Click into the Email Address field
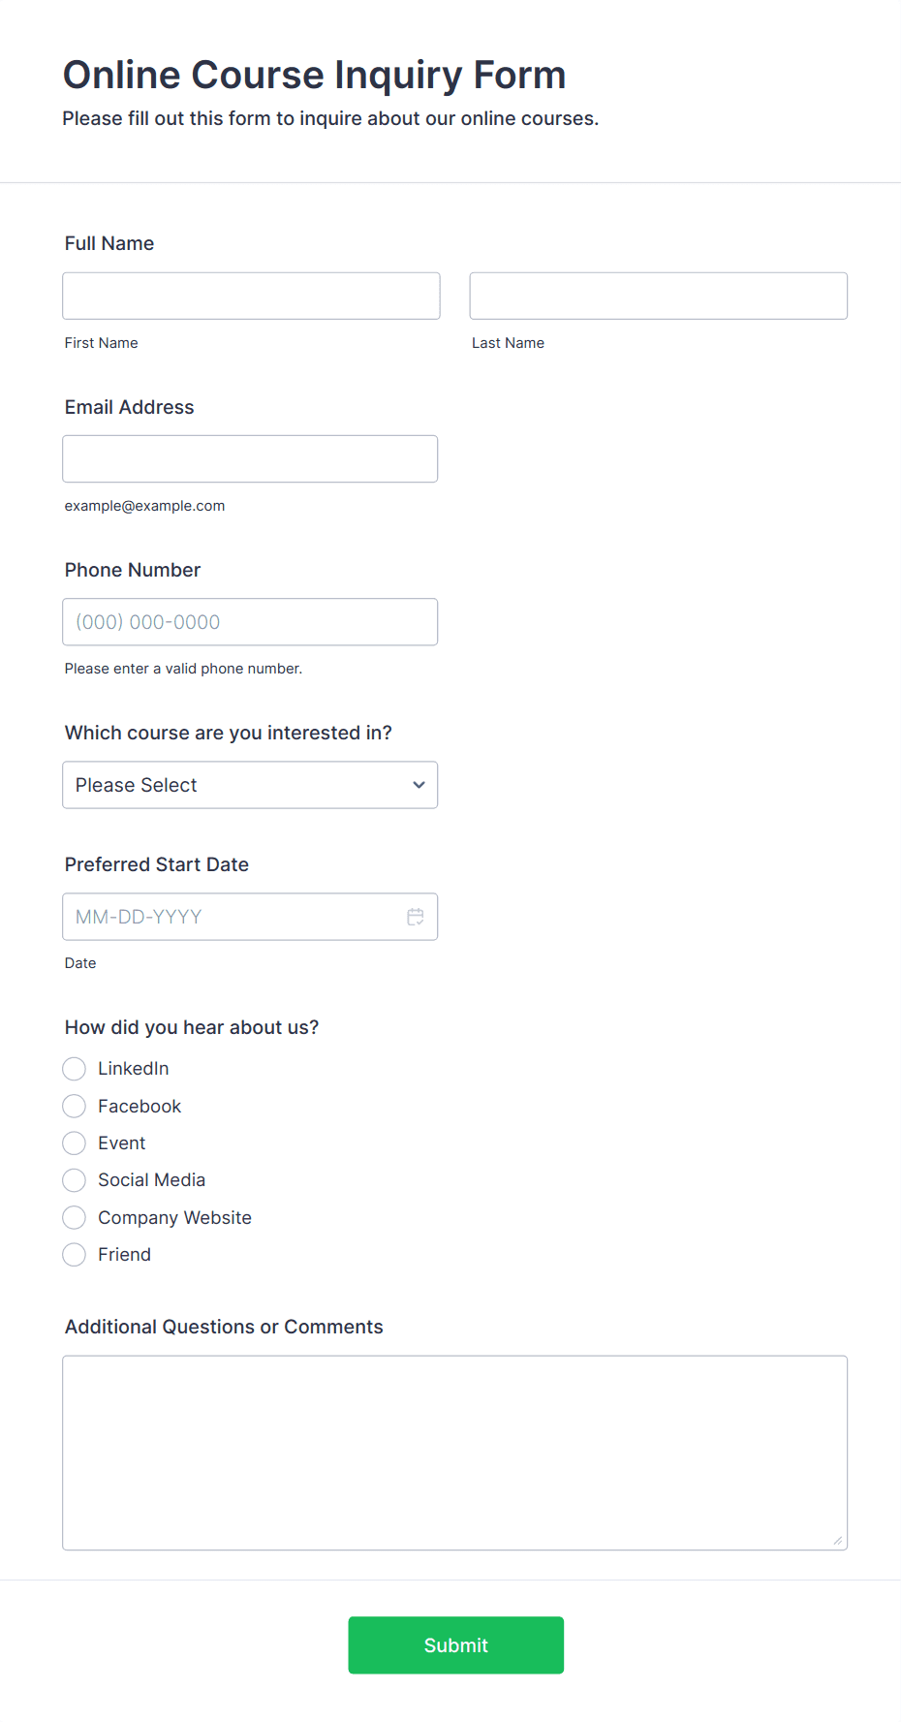The image size is (901, 1722). 250,458
